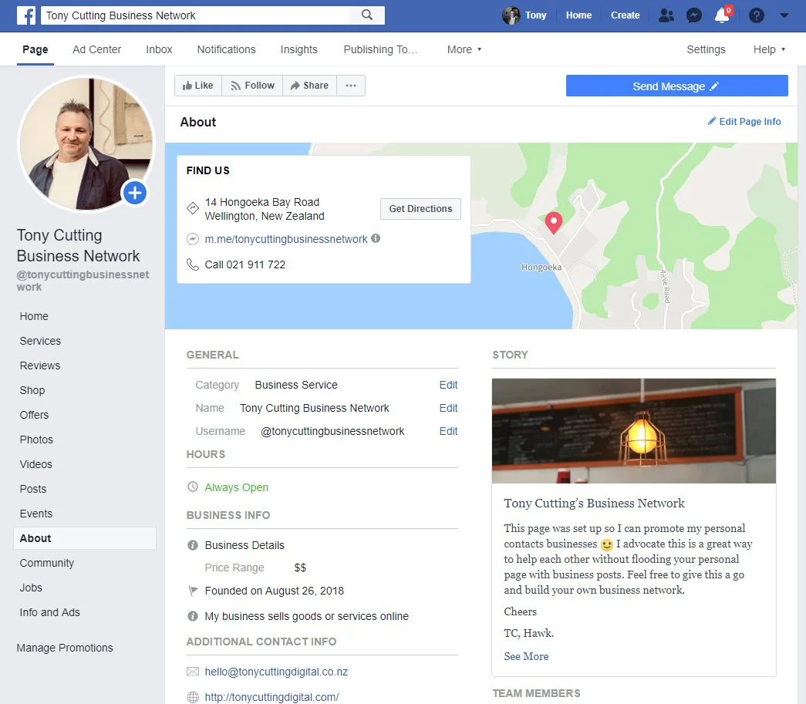Viewport: 806px width, 704px height.
Task: Click the Facebook logo icon
Action: (26, 15)
